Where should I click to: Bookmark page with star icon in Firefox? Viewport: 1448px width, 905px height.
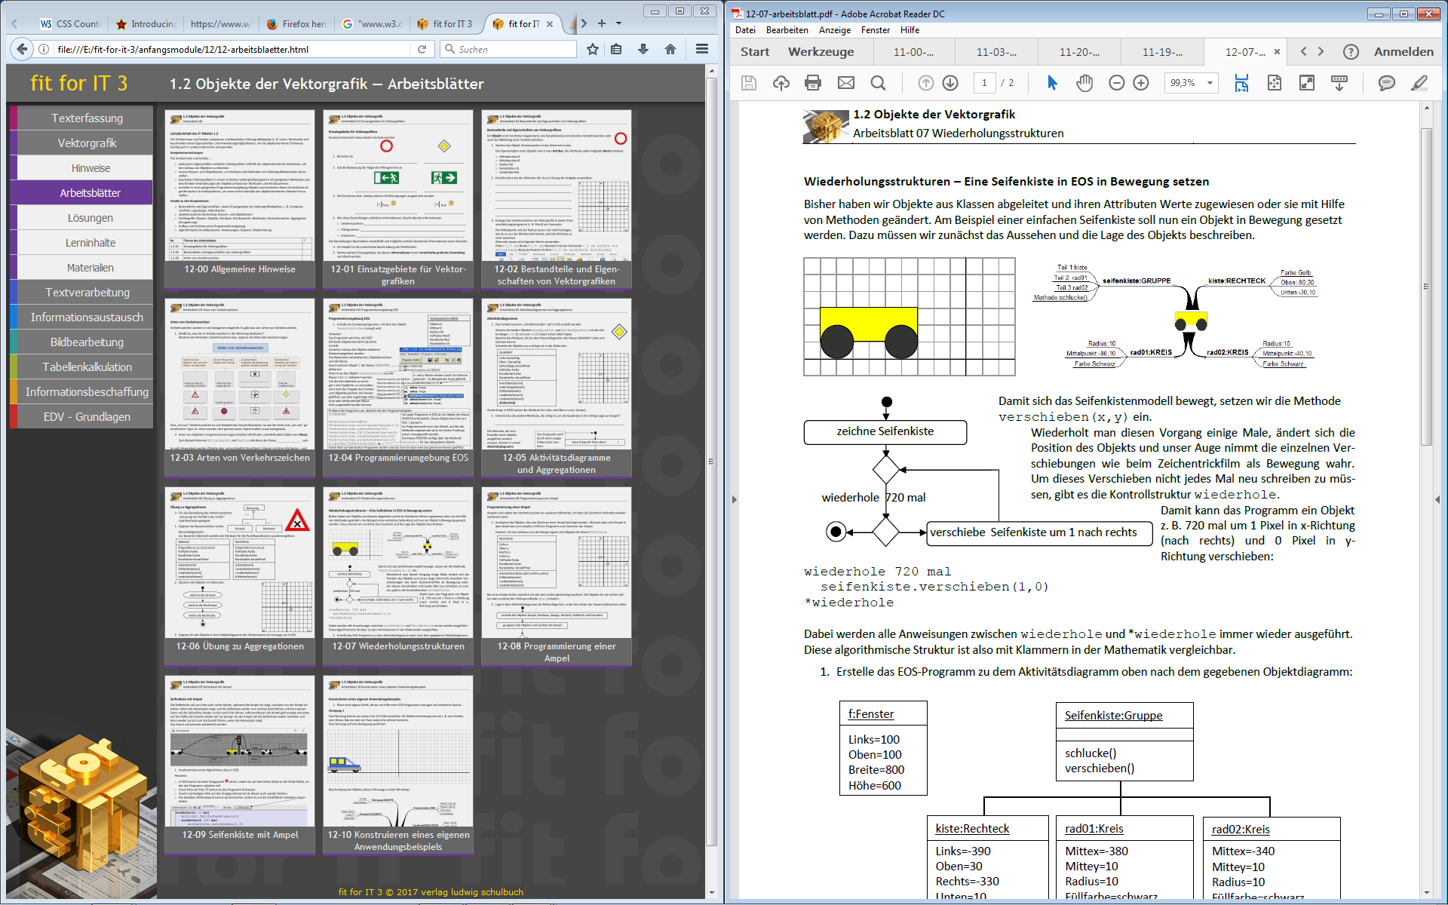pos(593,49)
